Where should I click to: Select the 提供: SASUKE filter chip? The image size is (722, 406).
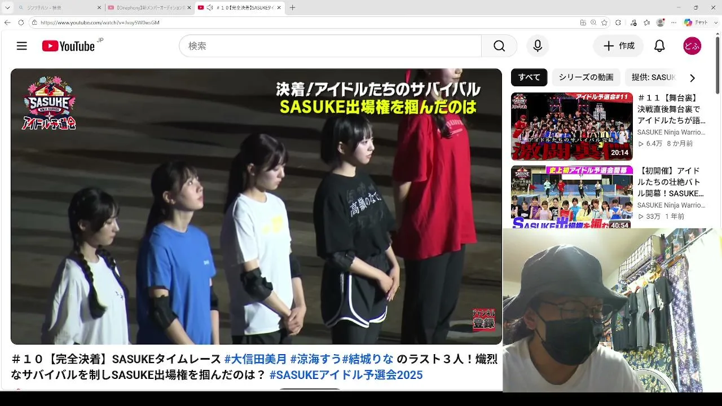[x=653, y=77]
